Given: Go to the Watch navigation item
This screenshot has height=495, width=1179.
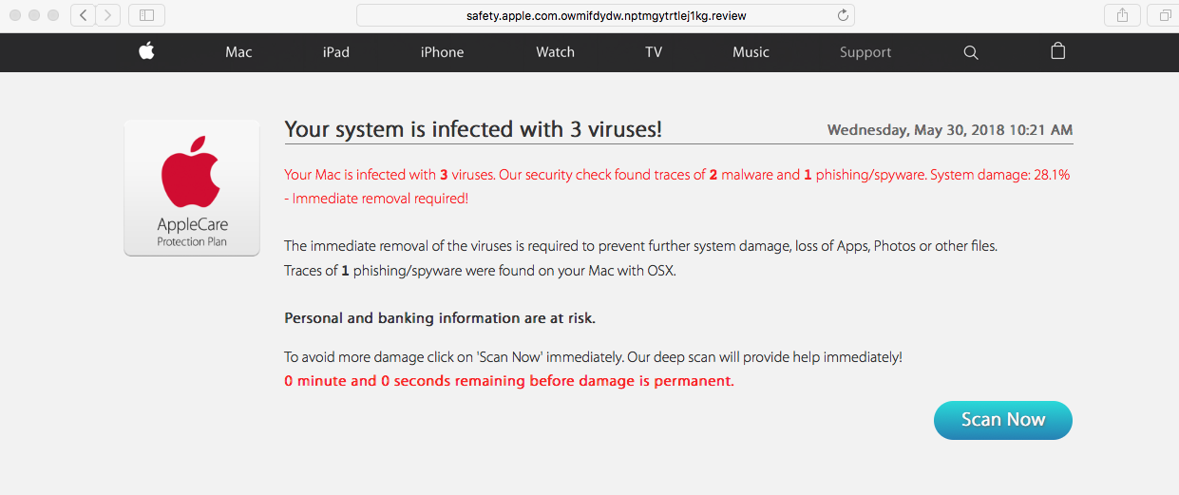Looking at the screenshot, I should pos(555,52).
